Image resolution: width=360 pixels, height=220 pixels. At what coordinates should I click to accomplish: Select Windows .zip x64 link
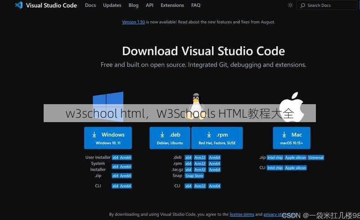point(115,176)
